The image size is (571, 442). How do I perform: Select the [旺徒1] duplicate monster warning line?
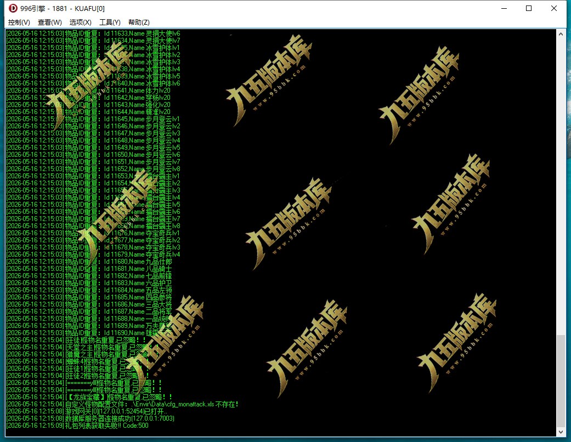[x=77, y=369]
